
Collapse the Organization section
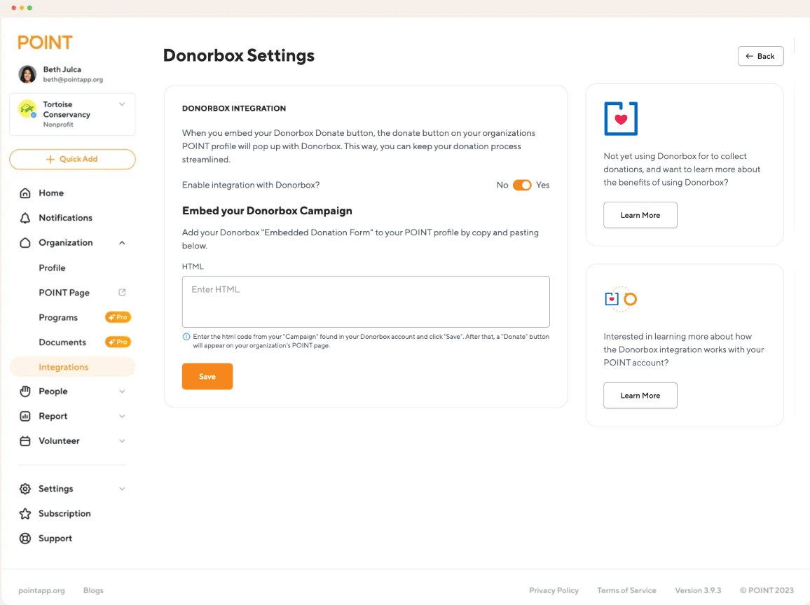(x=123, y=242)
